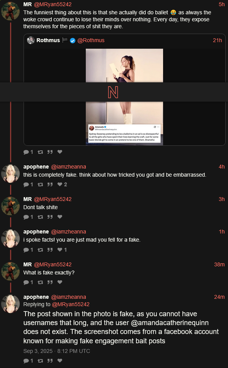Like the final reply dated Sep 3, 2025
This screenshot has height=368, width=228.
coord(60,361)
